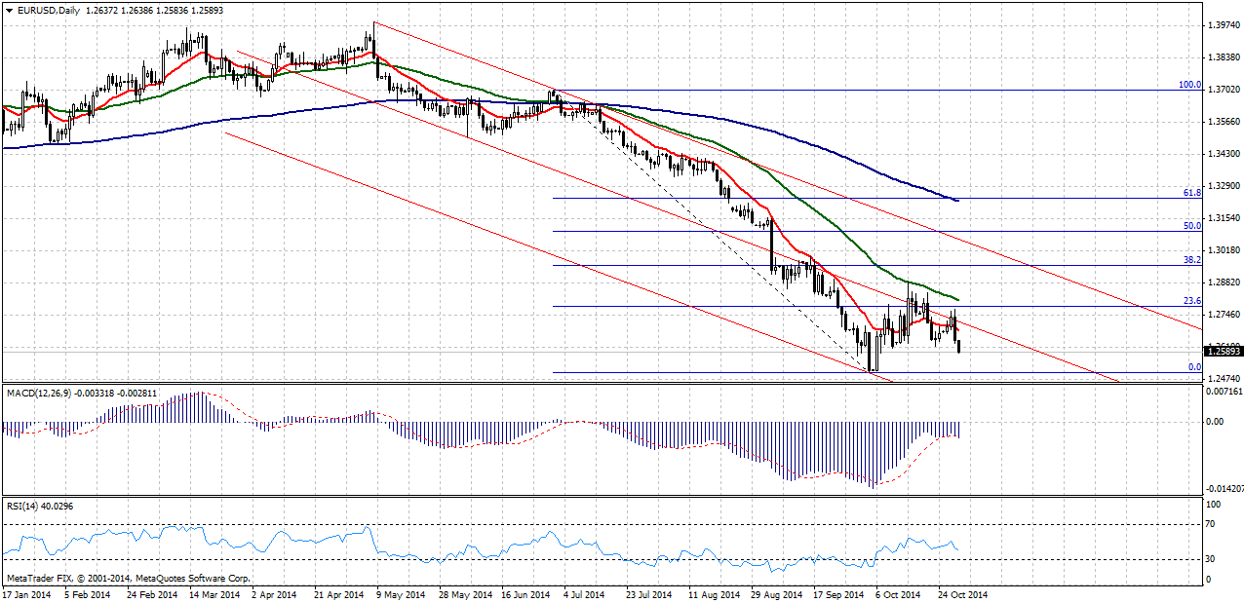1244x603 pixels.
Task: Select the RSI(14) indicator label
Action: [x=21, y=506]
